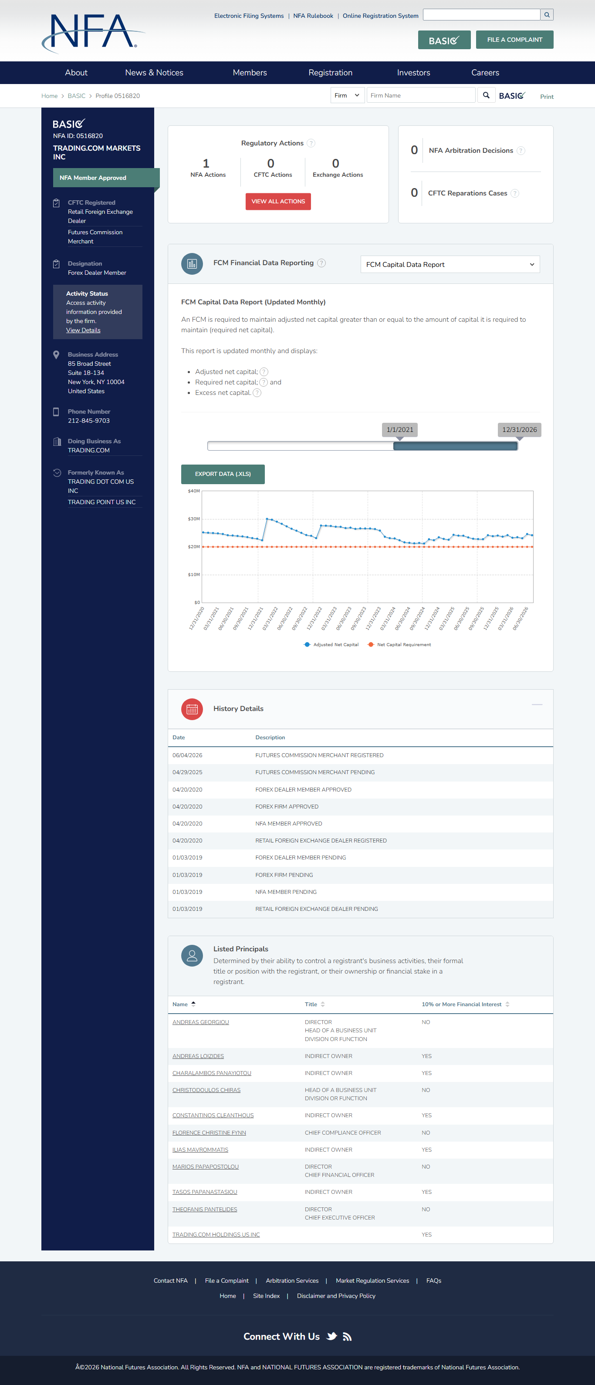The width and height of the screenshot is (595, 1385).
Task: Click the Designation clipboard icon
Action: (56, 264)
